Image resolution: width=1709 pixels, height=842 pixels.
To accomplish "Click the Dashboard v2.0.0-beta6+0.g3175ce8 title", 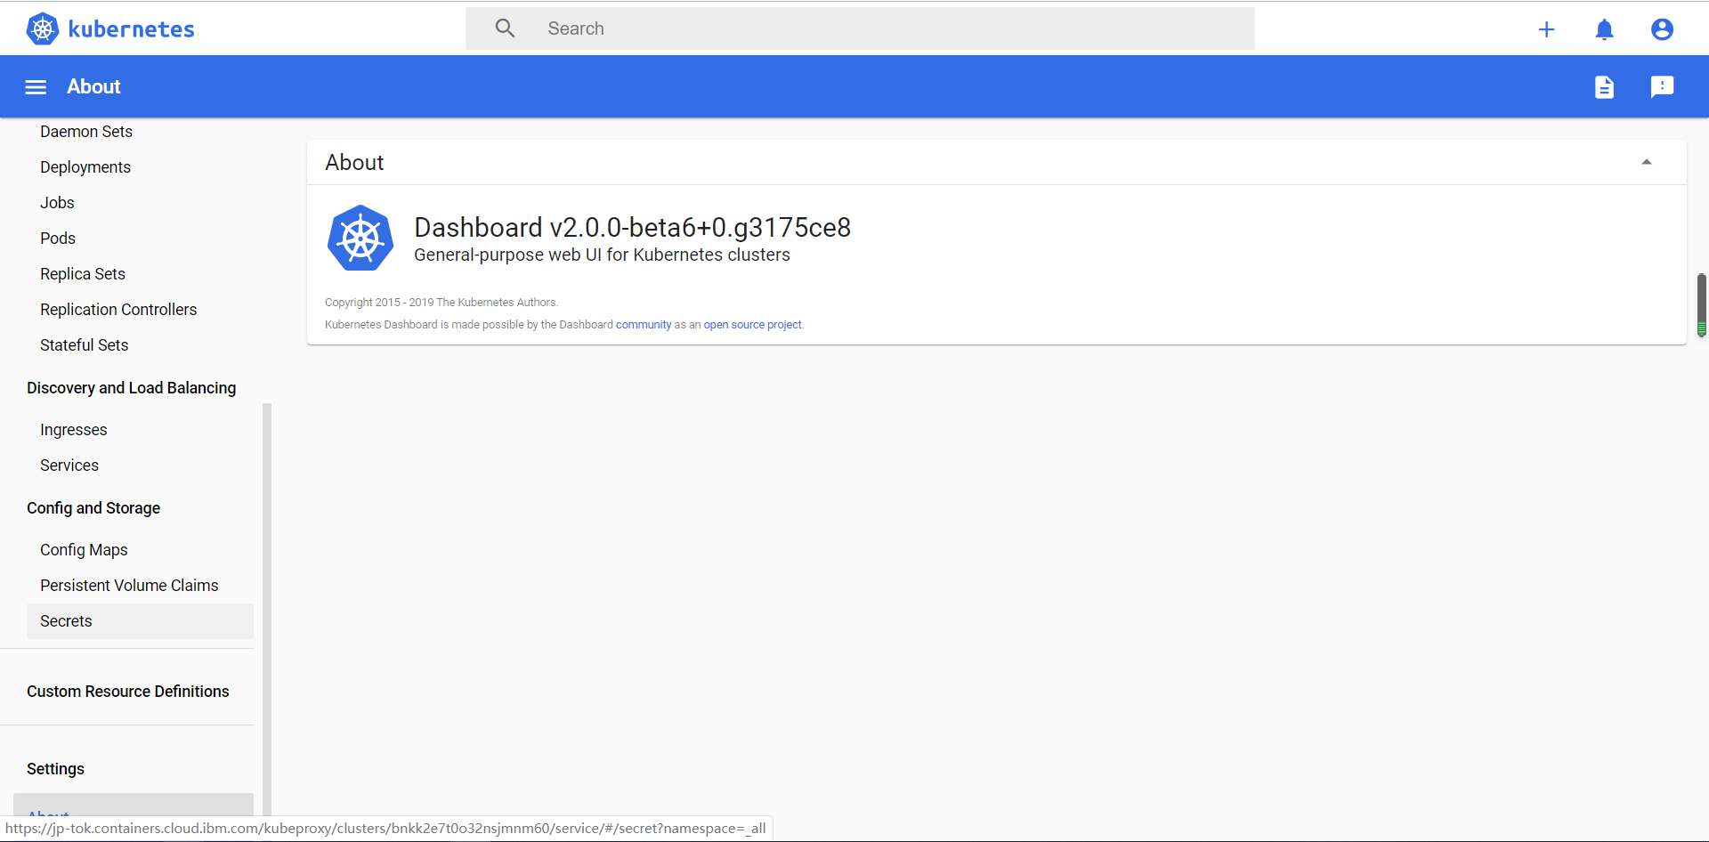I will pyautogui.click(x=633, y=227).
